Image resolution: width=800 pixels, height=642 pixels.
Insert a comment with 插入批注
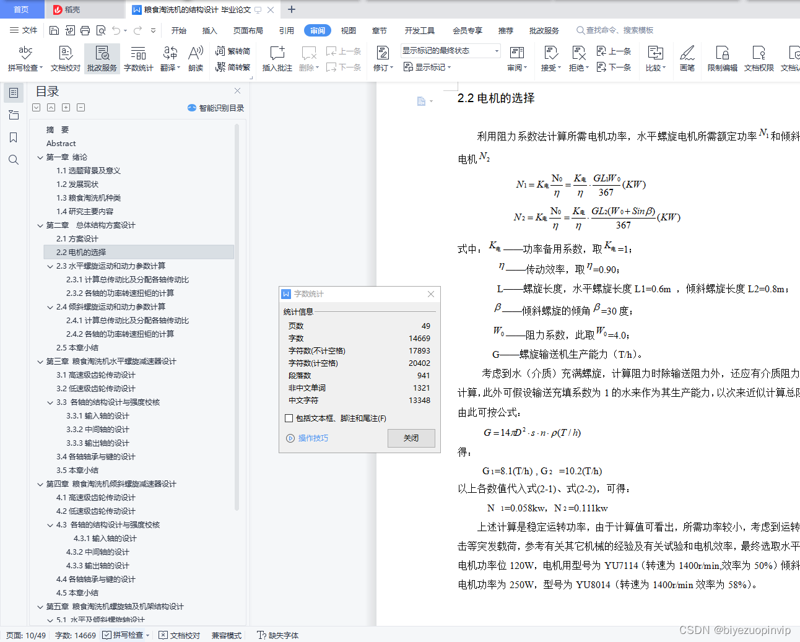(x=277, y=59)
